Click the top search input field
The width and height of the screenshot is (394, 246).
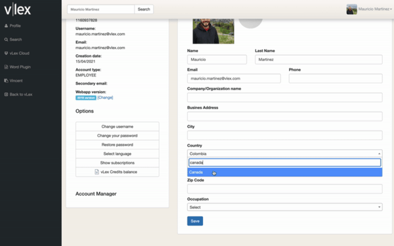point(101,9)
